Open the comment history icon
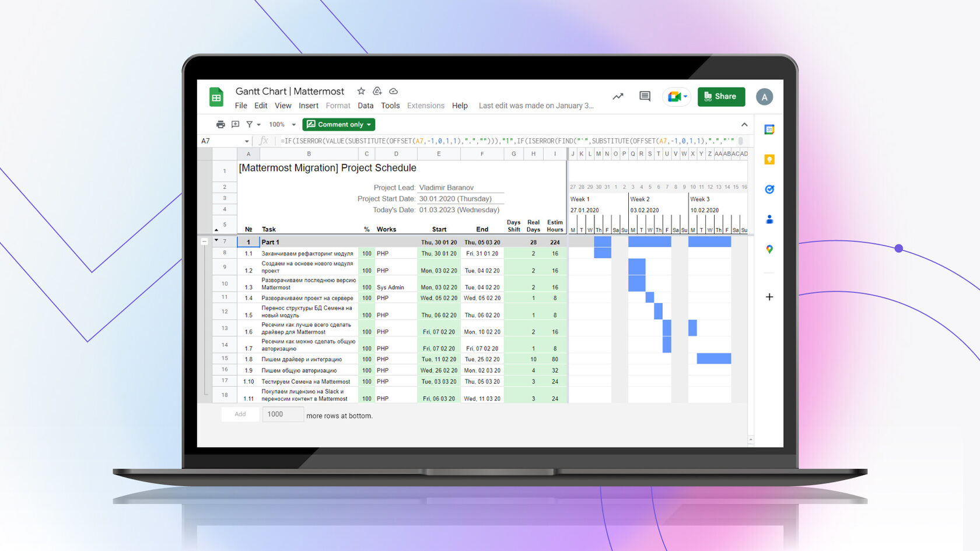The width and height of the screenshot is (980, 551). (x=645, y=96)
